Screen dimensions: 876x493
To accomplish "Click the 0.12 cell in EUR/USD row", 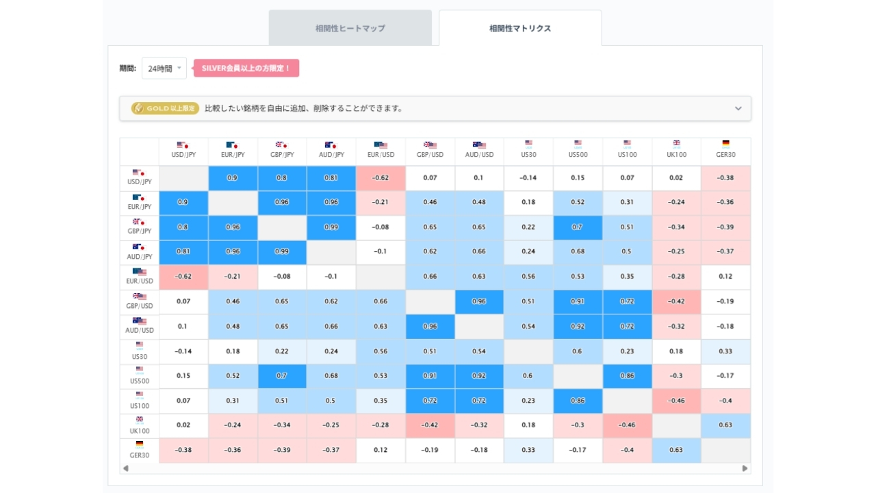I will [725, 277].
